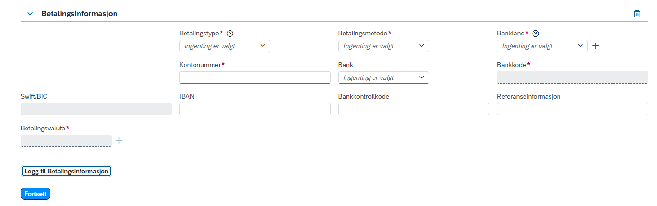
Task: Open the Betalingstype dropdown
Action: [225, 46]
